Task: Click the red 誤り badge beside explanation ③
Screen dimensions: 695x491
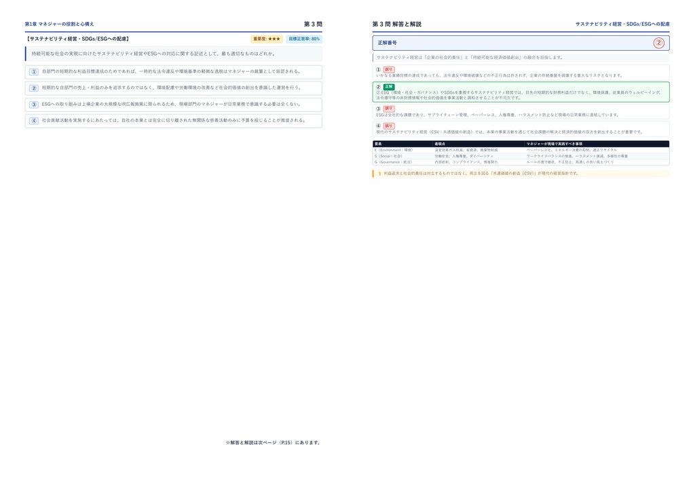Action: click(389, 109)
